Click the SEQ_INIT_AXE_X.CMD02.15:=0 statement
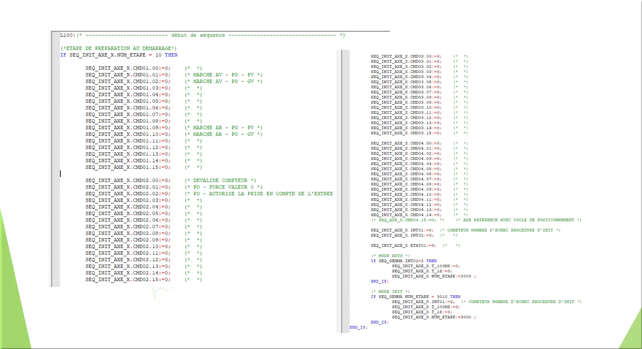Image resolution: width=642 pixels, height=349 pixels. tap(128, 280)
